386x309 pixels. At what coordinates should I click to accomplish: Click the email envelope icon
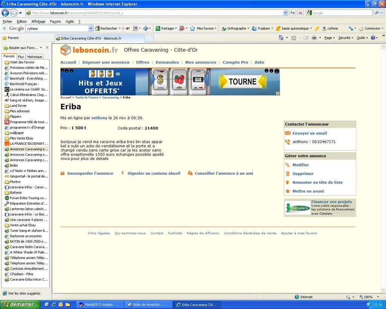[288, 133]
